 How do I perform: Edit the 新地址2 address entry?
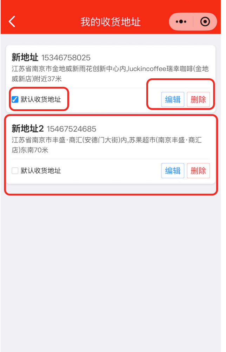[x=173, y=171]
